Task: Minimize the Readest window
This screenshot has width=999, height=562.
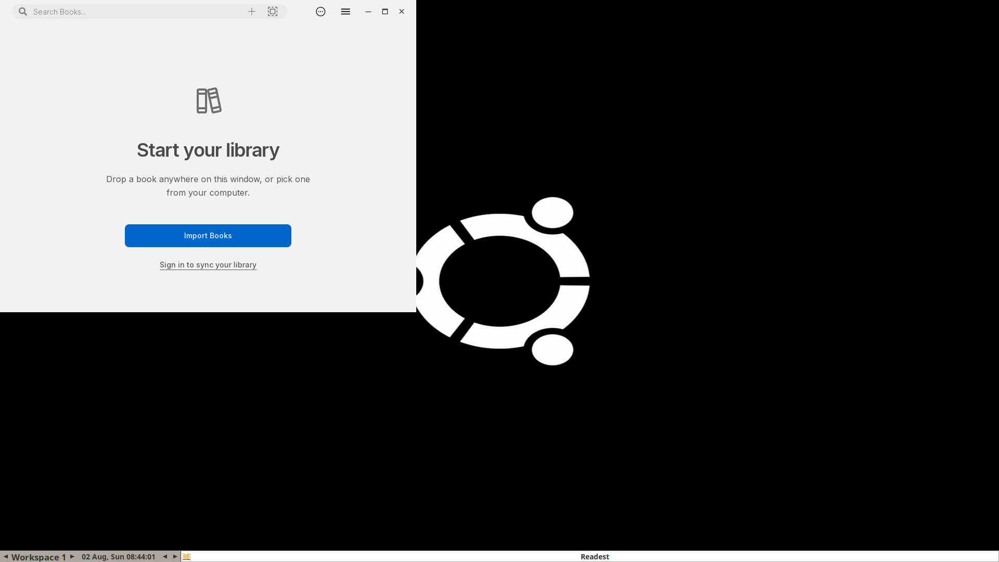Action: click(368, 11)
